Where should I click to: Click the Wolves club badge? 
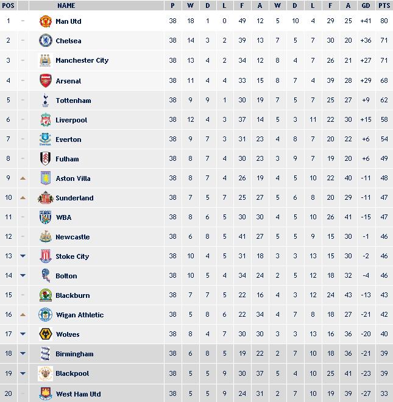[46, 334]
